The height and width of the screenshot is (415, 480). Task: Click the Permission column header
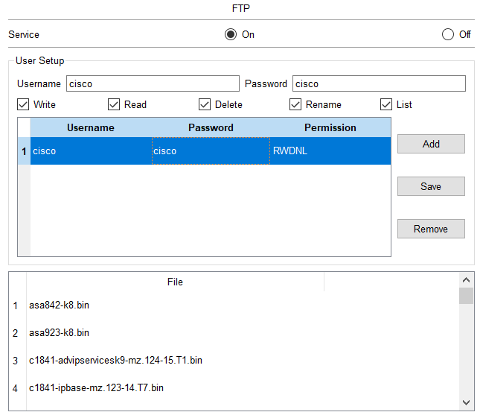330,127
